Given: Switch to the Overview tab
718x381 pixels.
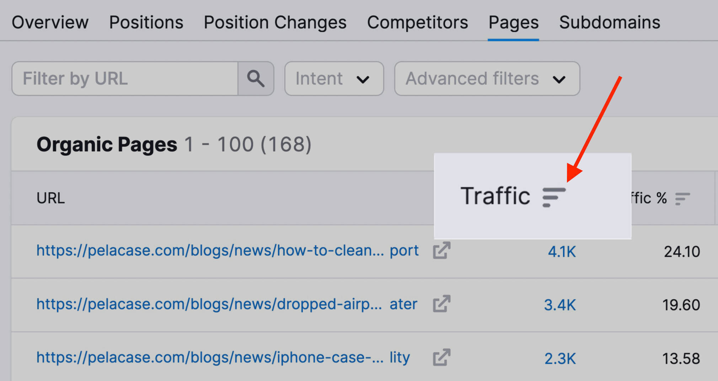Looking at the screenshot, I should tap(50, 22).
